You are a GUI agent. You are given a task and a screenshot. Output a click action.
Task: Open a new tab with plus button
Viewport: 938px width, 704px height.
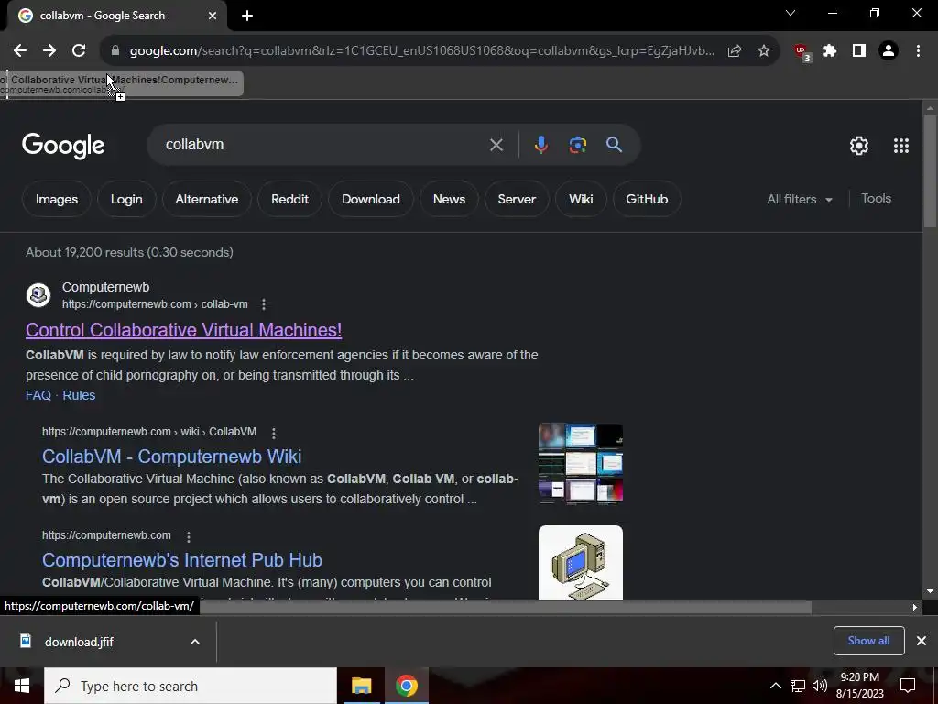(247, 16)
